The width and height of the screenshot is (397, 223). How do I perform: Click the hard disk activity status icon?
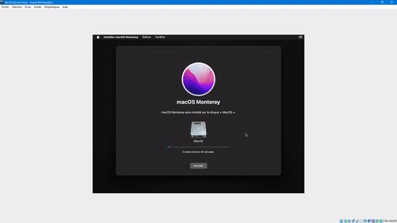pyautogui.click(x=341, y=221)
